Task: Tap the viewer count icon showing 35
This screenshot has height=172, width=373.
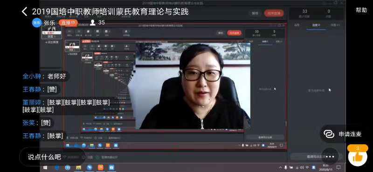Action: [x=93, y=22]
